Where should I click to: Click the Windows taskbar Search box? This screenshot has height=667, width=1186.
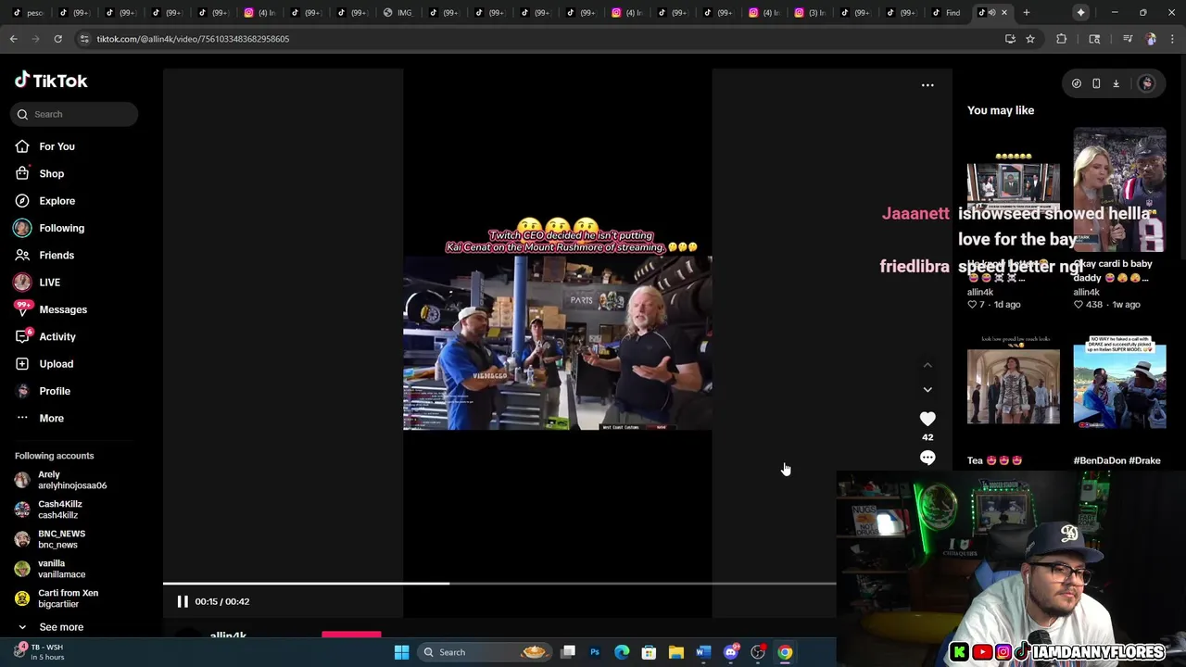click(x=485, y=652)
